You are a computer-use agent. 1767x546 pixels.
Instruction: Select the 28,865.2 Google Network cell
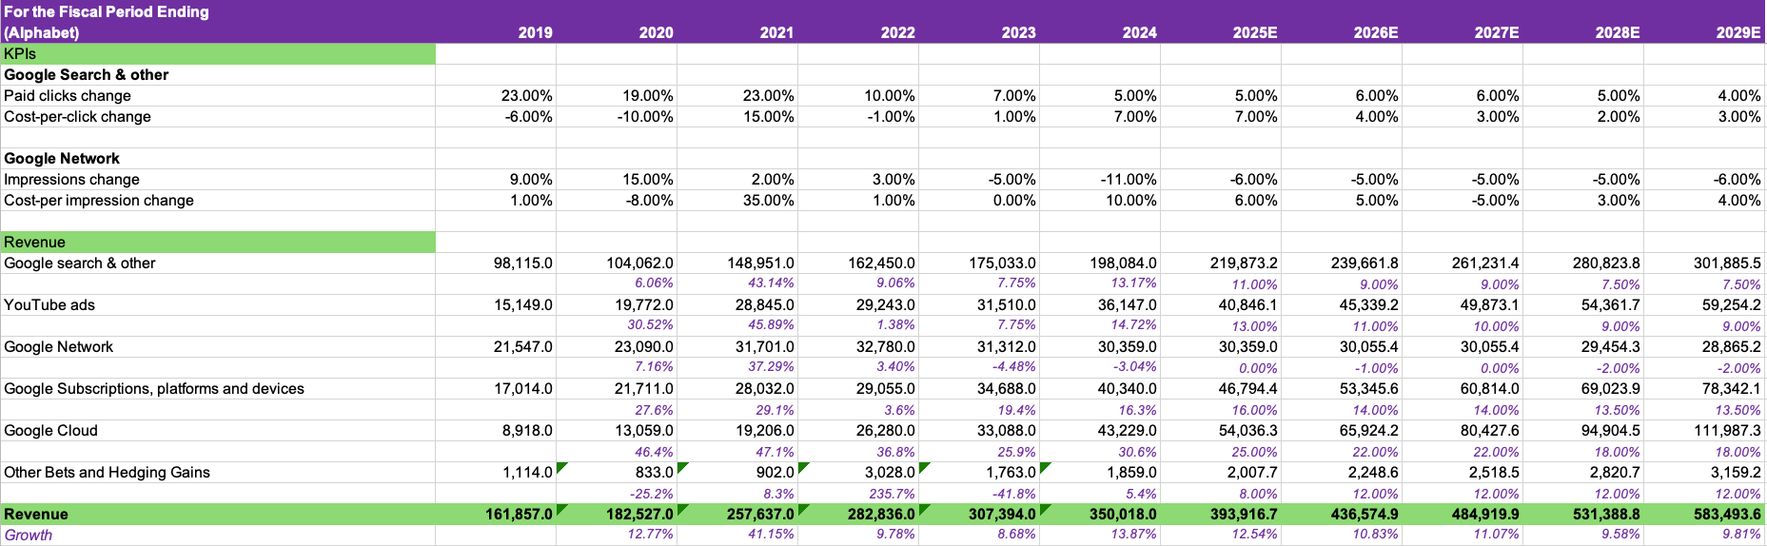point(1731,347)
